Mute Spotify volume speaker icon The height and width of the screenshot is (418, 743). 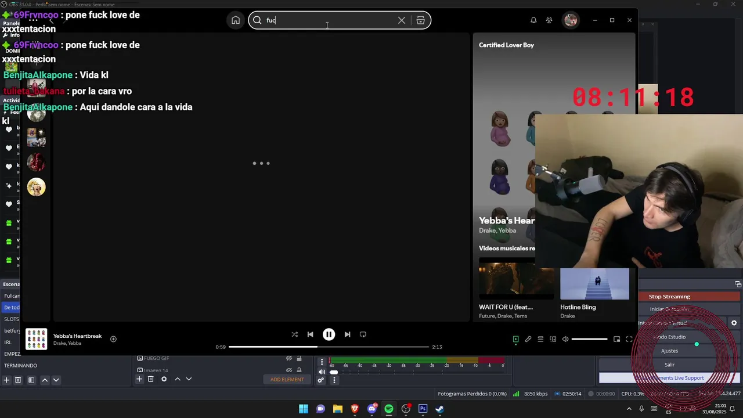pyautogui.click(x=565, y=339)
